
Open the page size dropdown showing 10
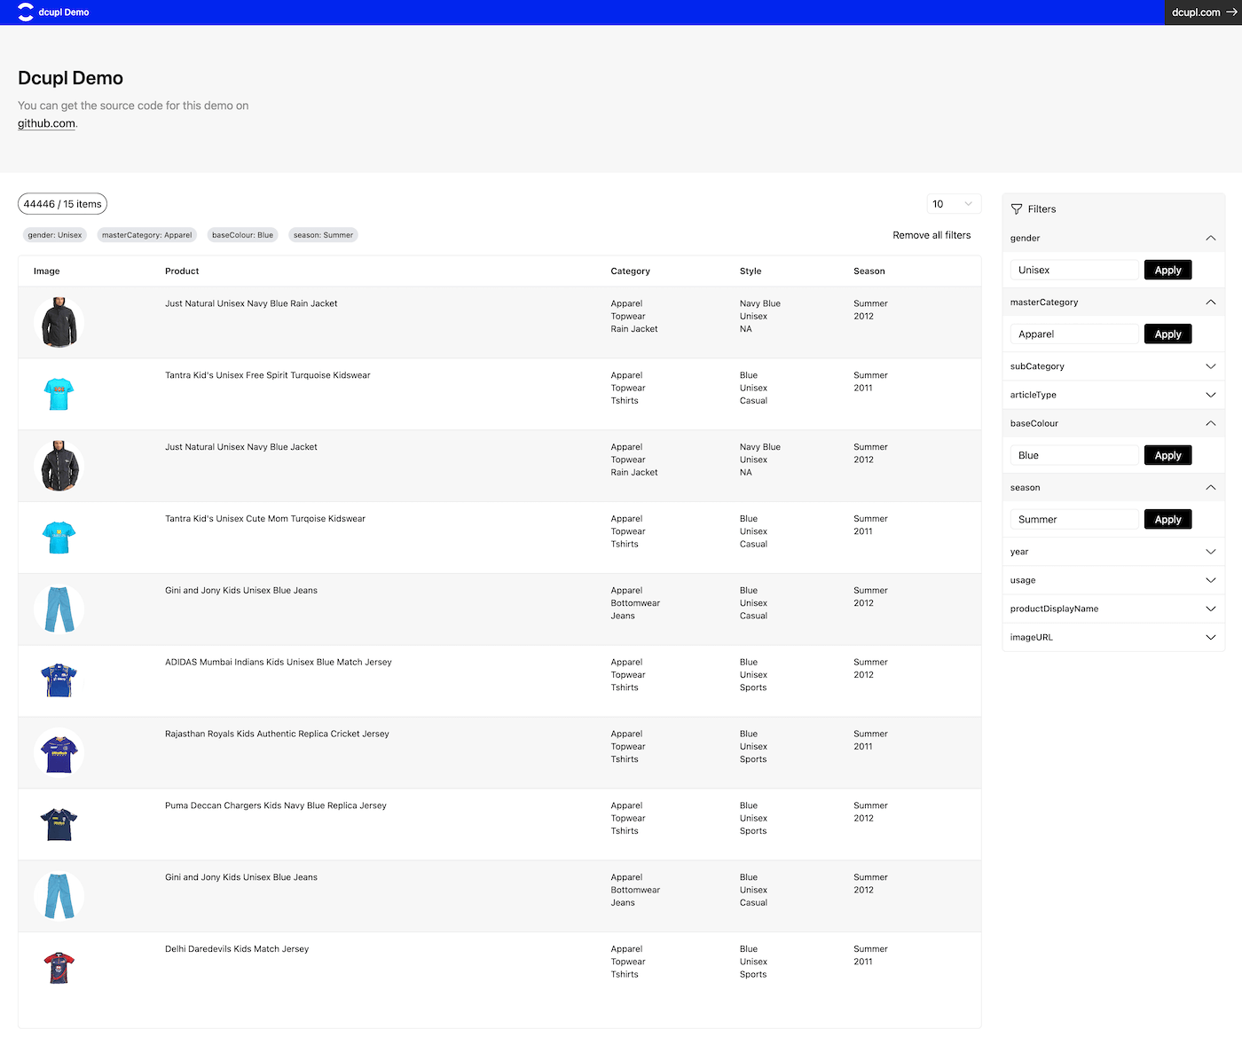click(x=954, y=204)
